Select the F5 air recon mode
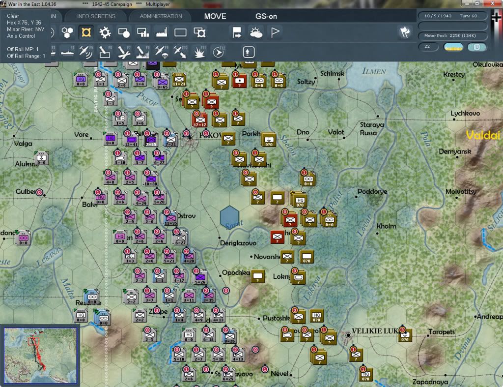503x387 pixels. (86, 52)
